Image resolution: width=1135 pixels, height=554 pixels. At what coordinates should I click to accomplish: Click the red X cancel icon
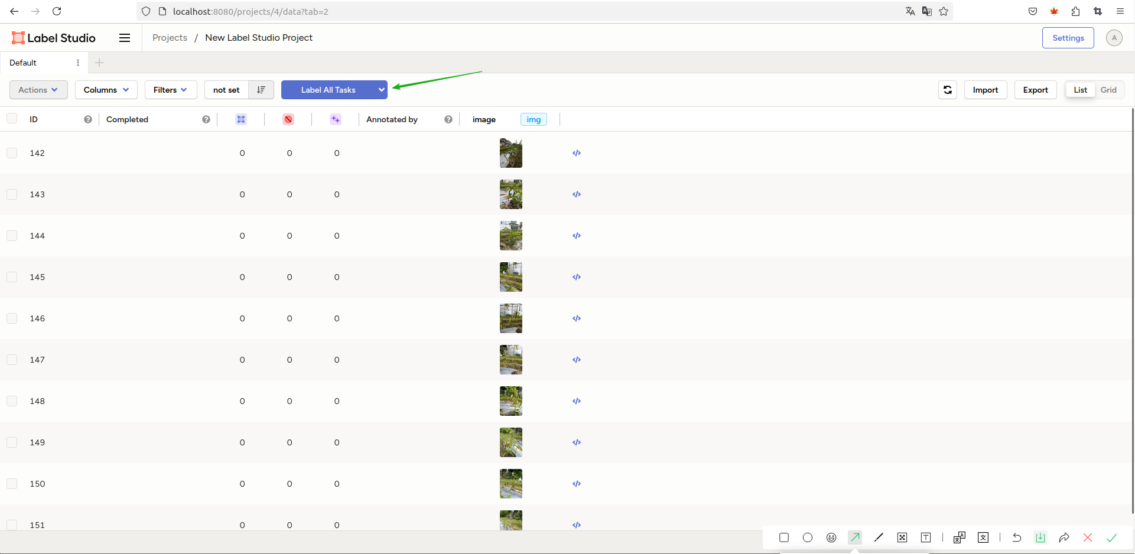click(x=1088, y=537)
